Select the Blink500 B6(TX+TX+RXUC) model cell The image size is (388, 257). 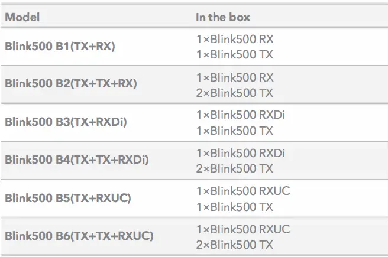coord(79,236)
